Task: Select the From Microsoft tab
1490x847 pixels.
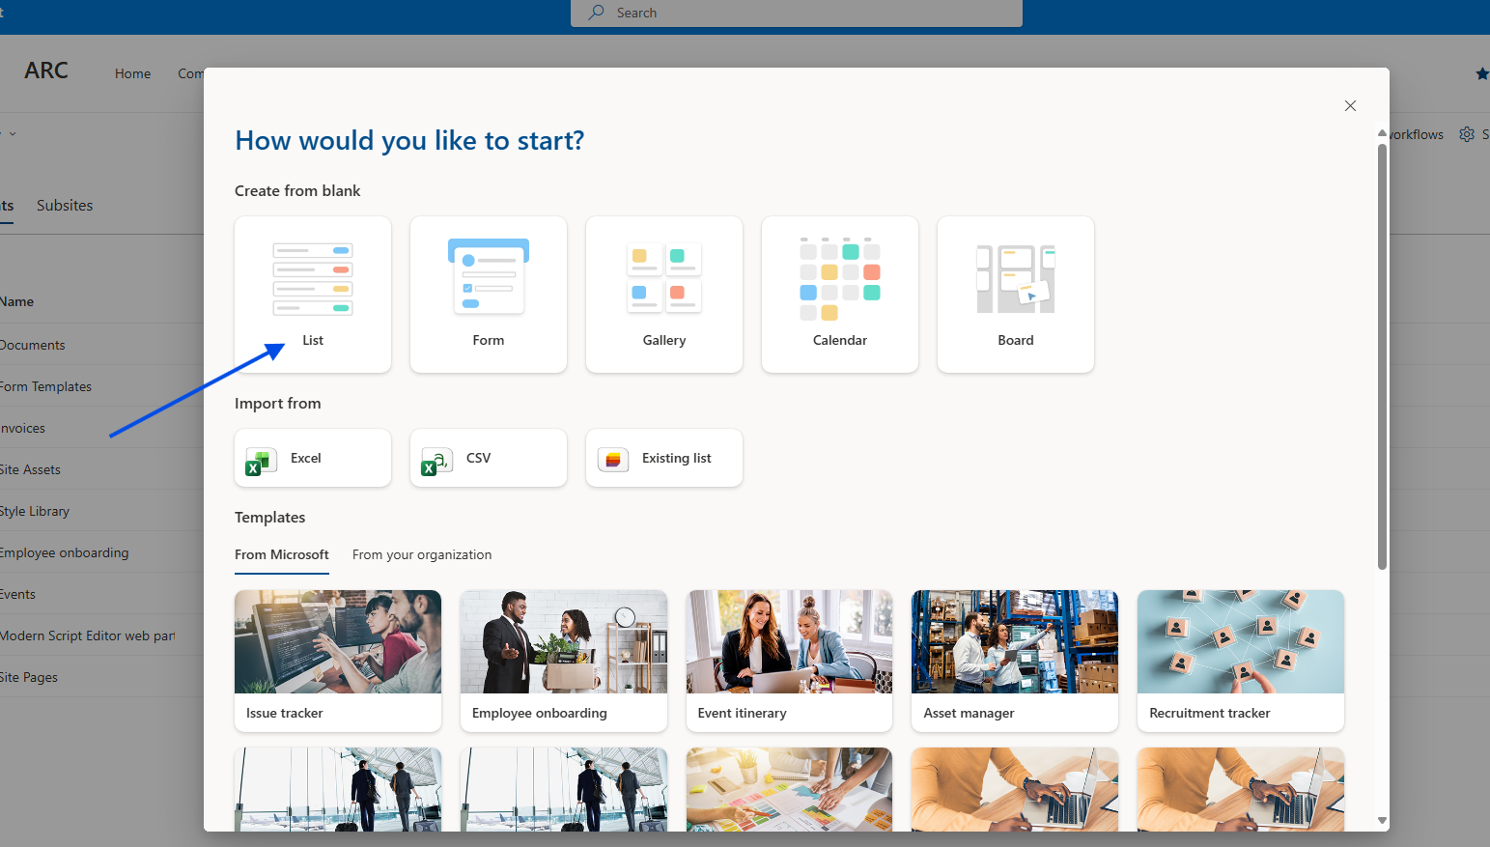Action: point(282,554)
